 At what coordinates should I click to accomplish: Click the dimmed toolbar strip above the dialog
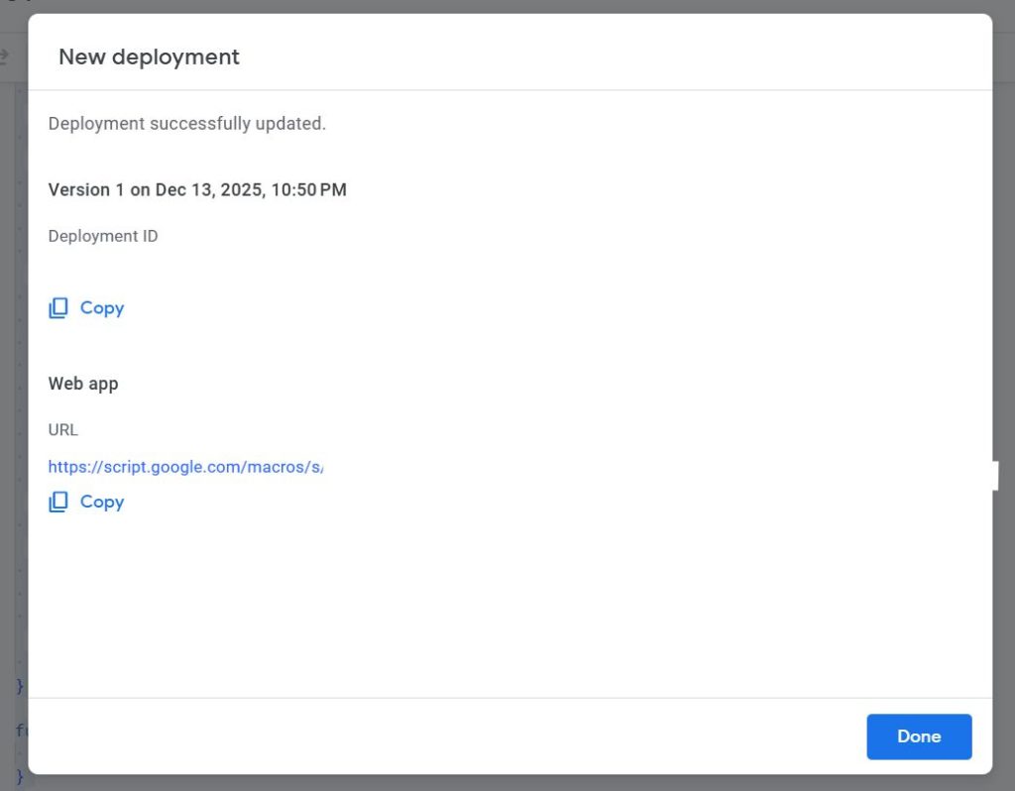496,6
